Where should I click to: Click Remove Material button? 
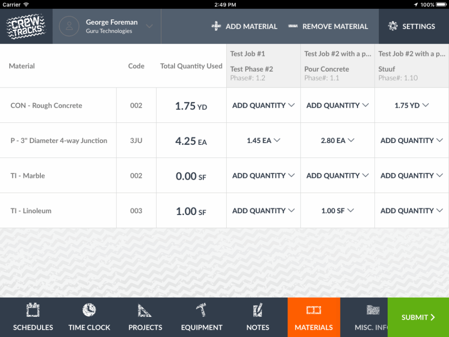pos(328,27)
